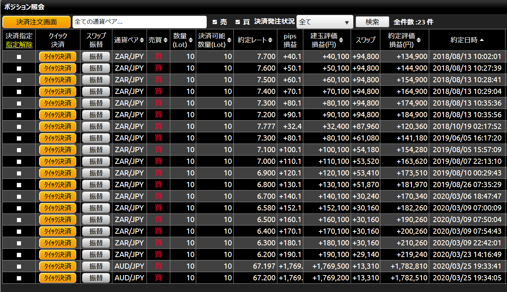Open the 決済発注状況 dropdown showing 全て
The width and height of the screenshot is (507, 292).
pos(325,22)
